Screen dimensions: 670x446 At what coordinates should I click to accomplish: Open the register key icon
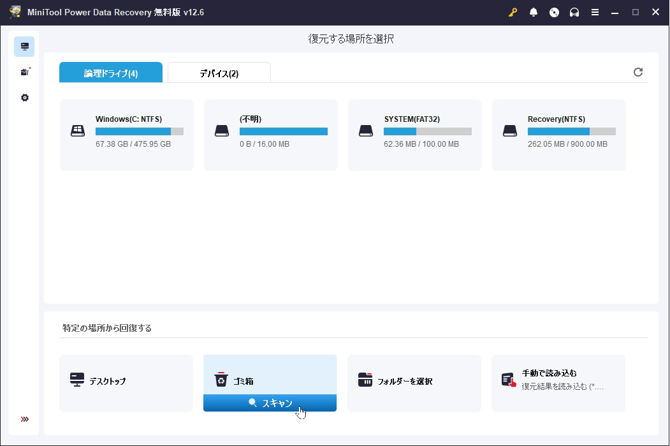[513, 12]
